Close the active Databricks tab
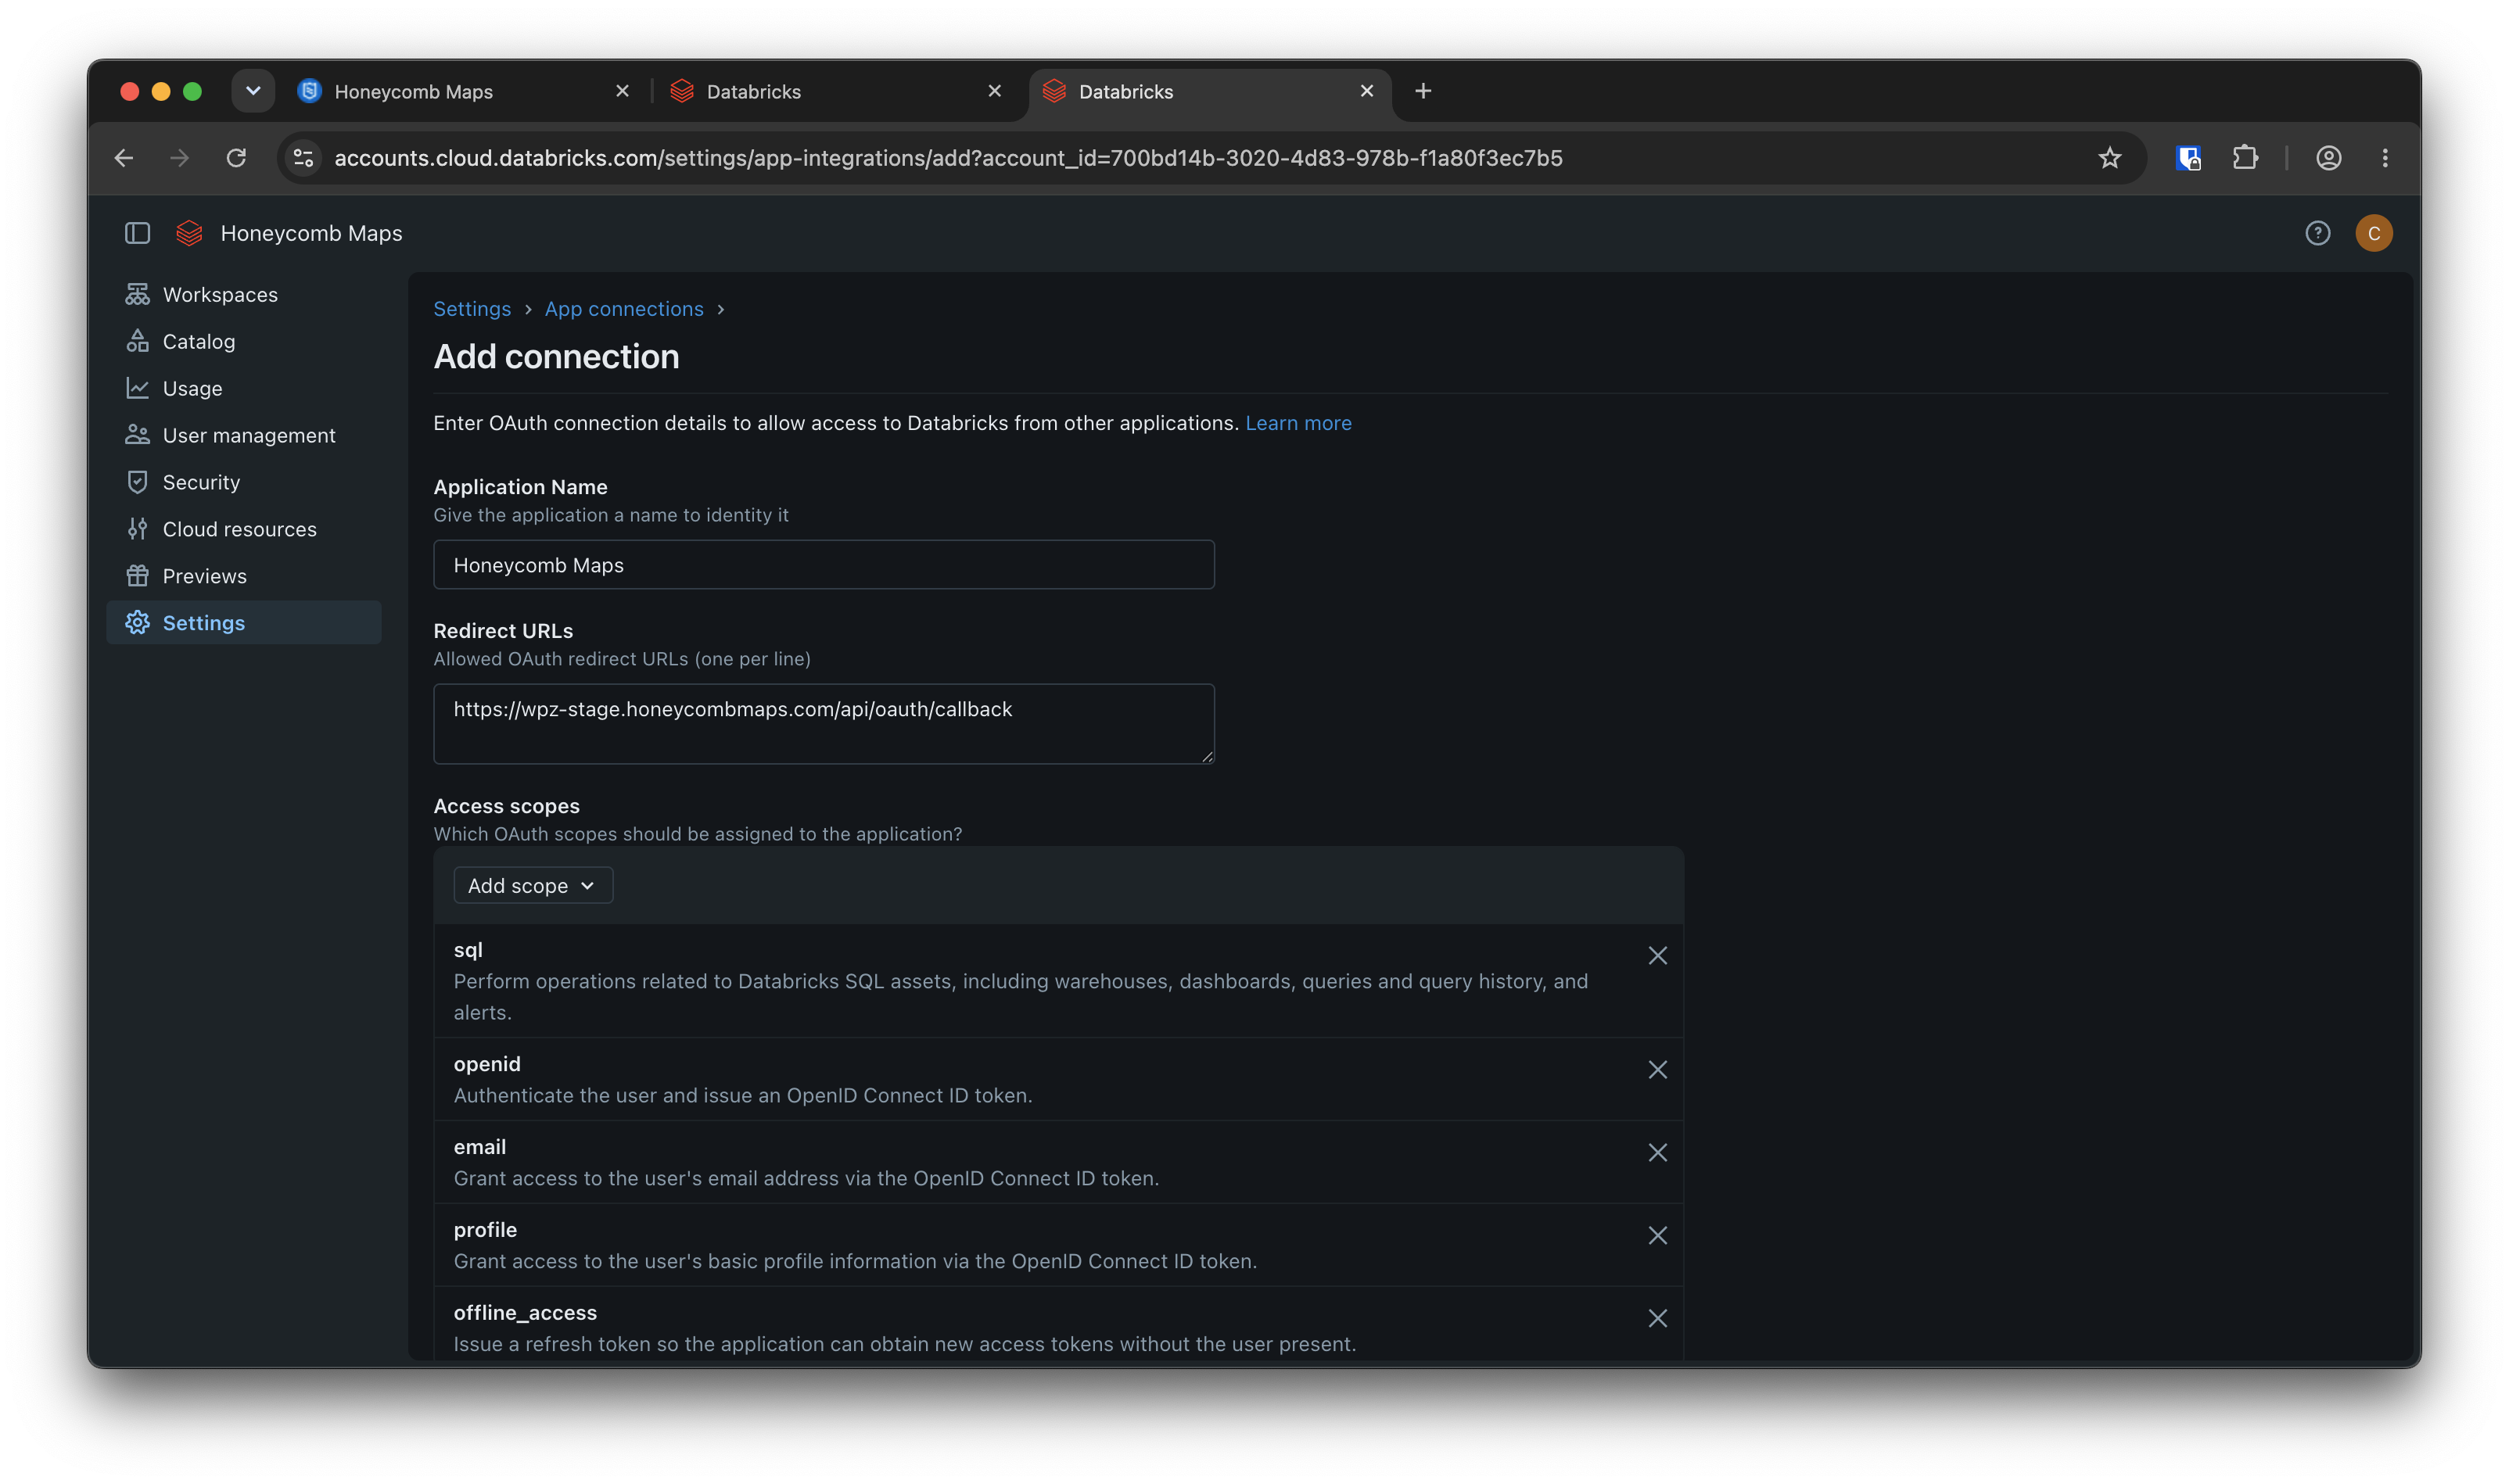The width and height of the screenshot is (2509, 1484). (1366, 91)
